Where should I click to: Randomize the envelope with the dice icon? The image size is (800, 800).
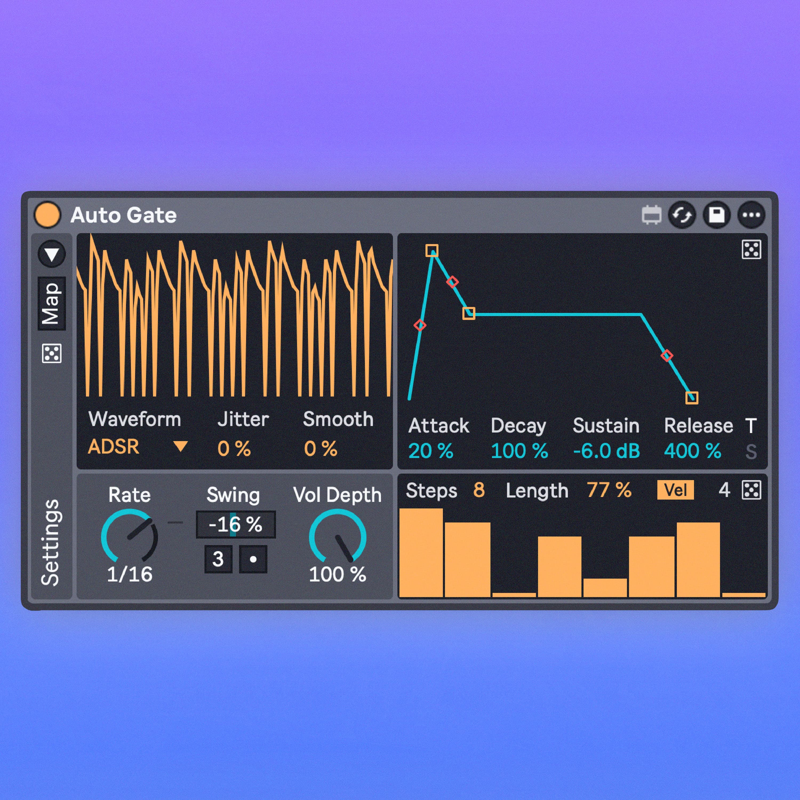[x=751, y=249]
